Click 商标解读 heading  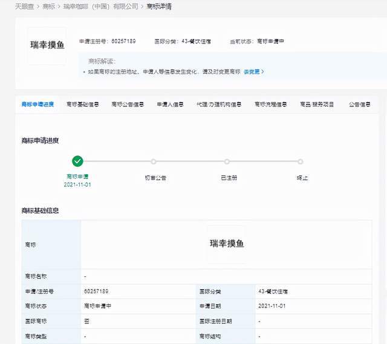pyautogui.click(x=102, y=61)
